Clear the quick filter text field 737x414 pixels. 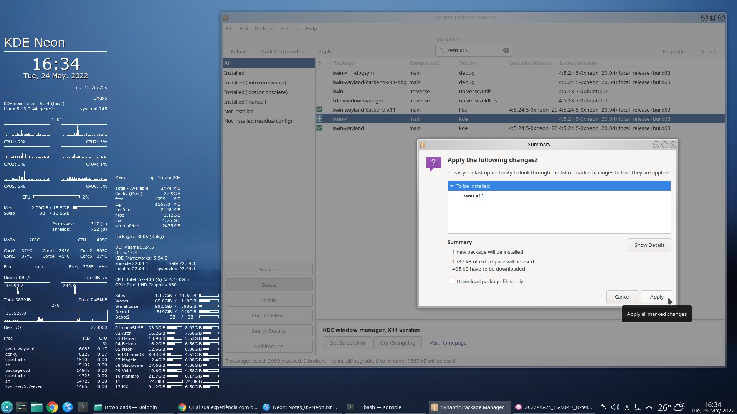[x=506, y=50]
